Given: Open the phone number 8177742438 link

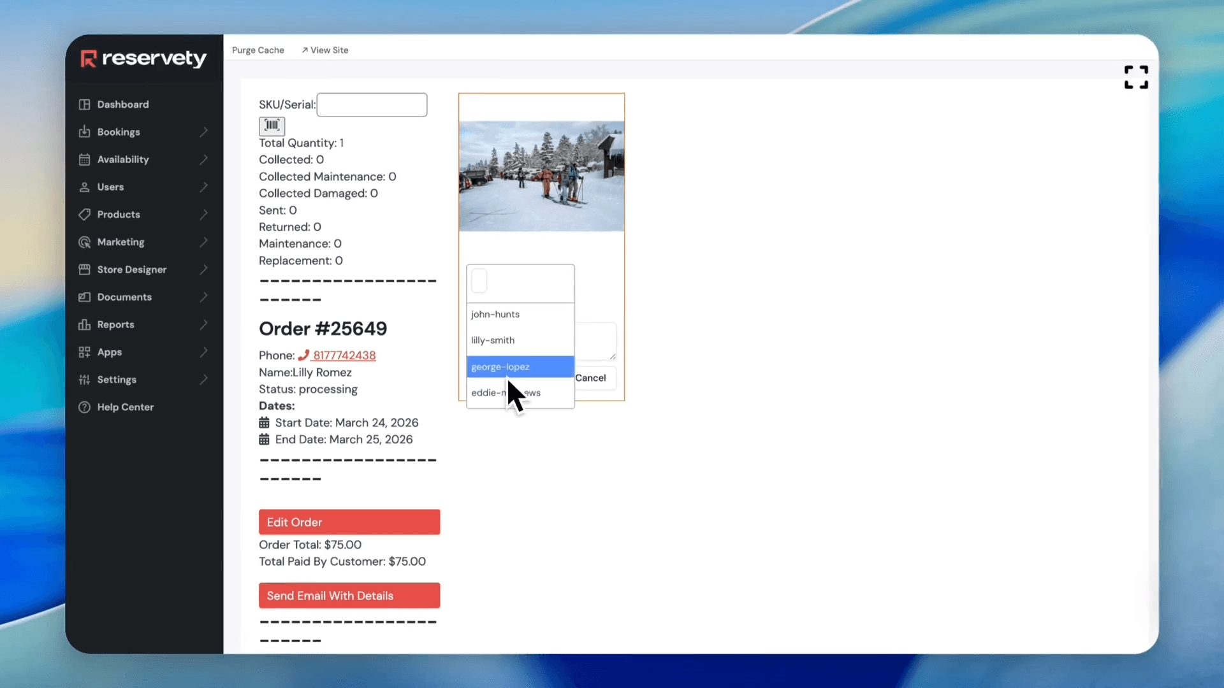Looking at the screenshot, I should pos(344,355).
